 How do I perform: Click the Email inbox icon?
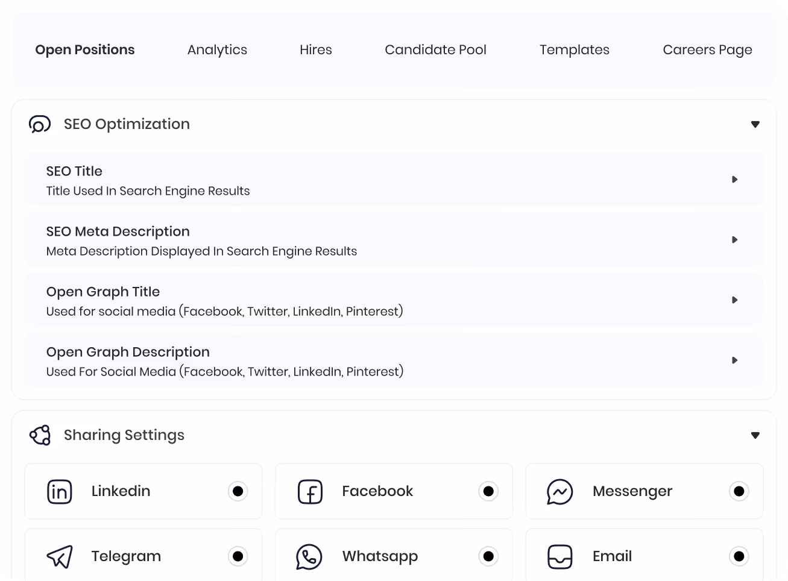click(x=560, y=557)
